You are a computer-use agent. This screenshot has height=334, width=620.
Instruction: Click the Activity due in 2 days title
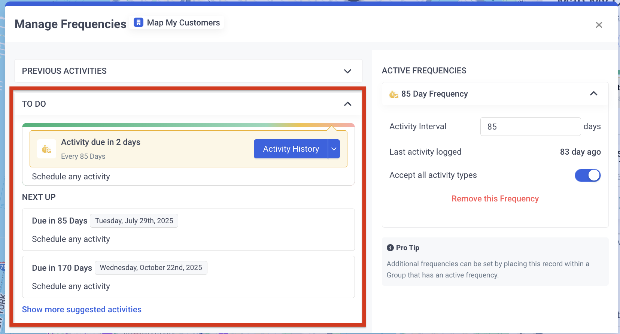[101, 142]
